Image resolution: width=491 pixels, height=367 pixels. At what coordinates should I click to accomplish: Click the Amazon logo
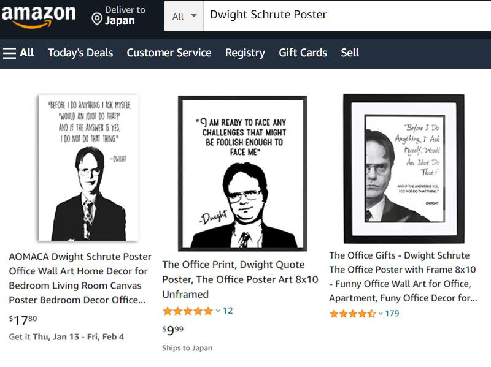pyautogui.click(x=38, y=17)
